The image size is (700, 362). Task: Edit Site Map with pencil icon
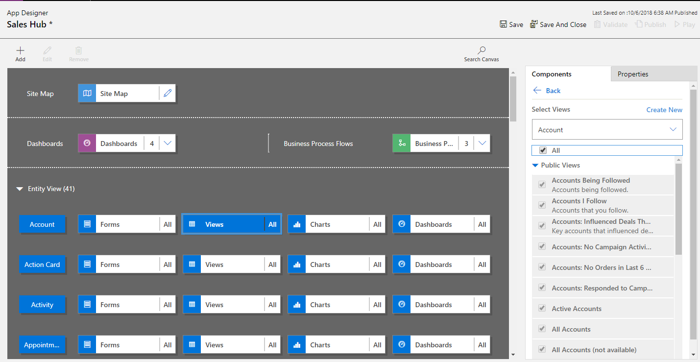pyautogui.click(x=168, y=93)
